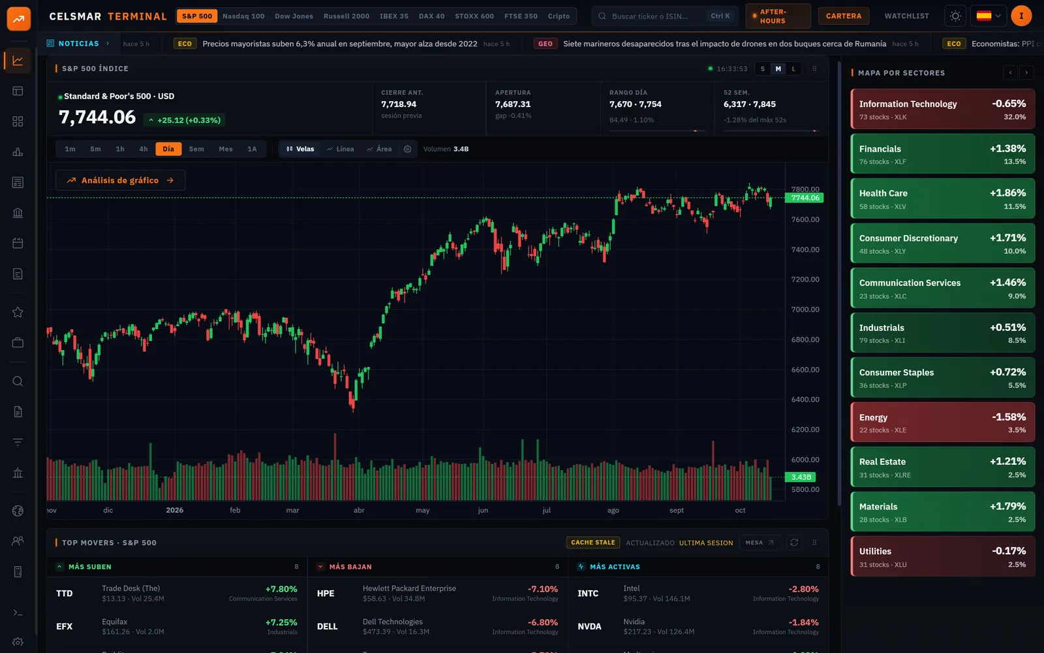This screenshot has width=1044, height=653.
Task: Collapse the Más Bajan list
Action: [320, 567]
